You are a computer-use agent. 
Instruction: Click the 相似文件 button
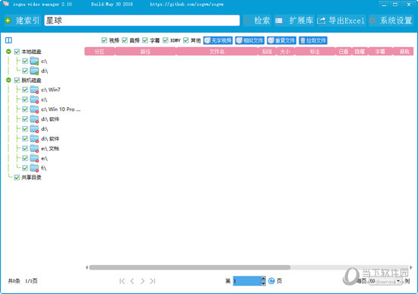[x=249, y=40]
